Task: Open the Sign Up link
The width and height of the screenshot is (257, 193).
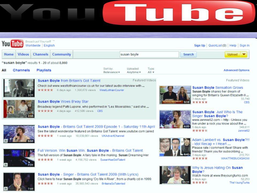Action: pos(200,46)
